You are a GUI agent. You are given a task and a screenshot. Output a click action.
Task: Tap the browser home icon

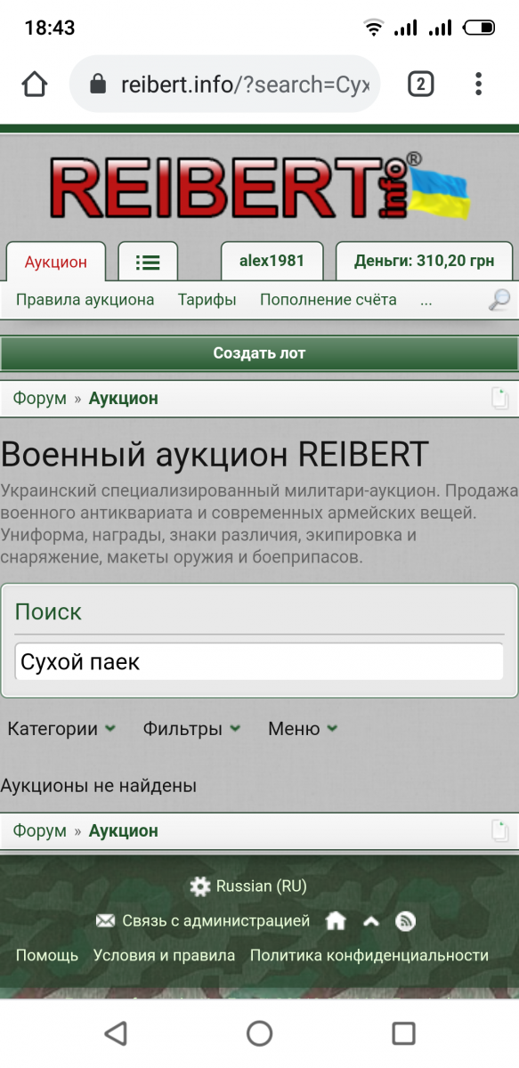point(35,85)
